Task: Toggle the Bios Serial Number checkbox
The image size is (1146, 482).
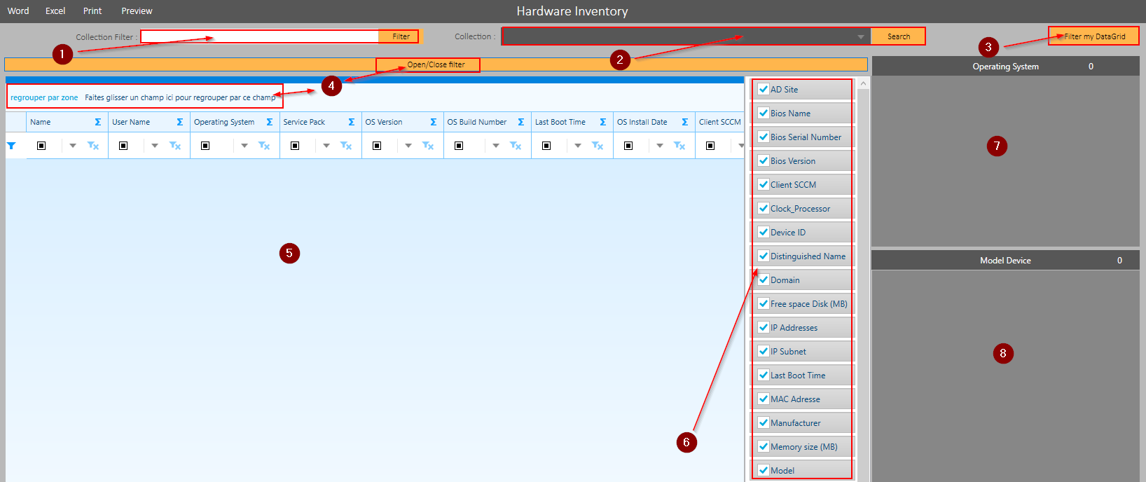Action: 764,137
